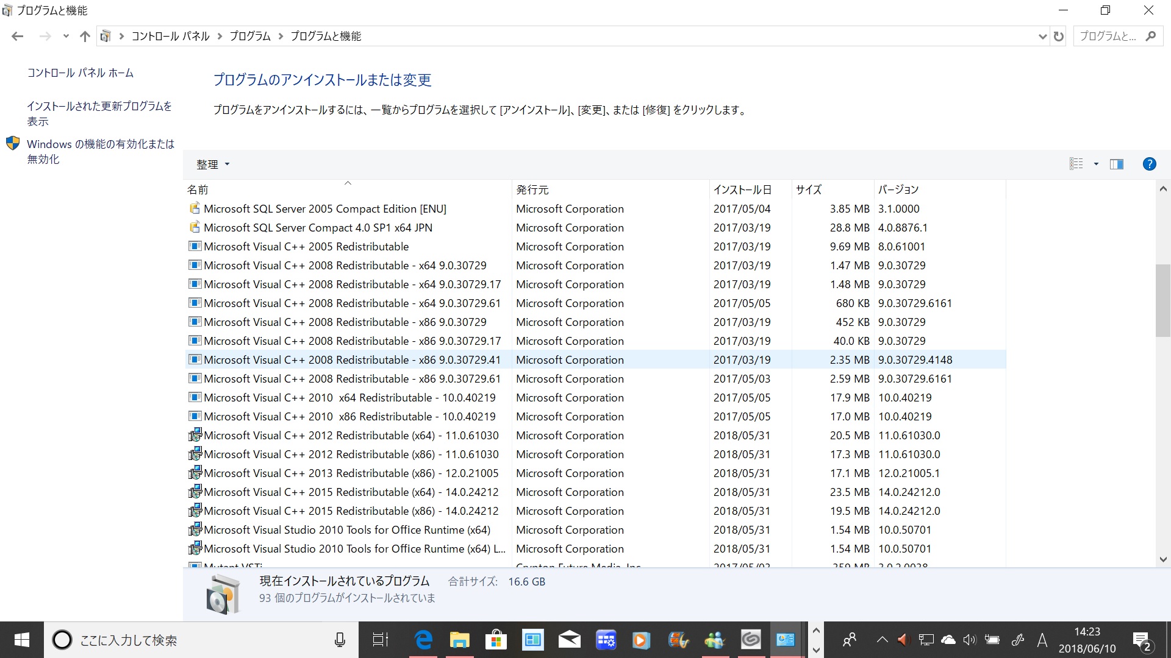The width and height of the screenshot is (1171, 658).
Task: Open Microsoft Edge from taskbar
Action: 423,640
